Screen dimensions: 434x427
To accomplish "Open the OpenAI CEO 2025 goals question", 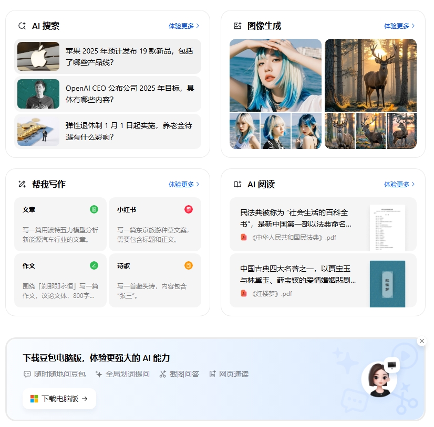I will click(108, 94).
